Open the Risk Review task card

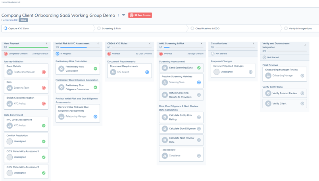(181, 154)
